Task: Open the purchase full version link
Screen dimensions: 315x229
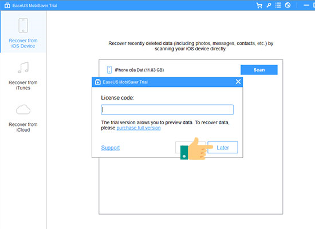Action: [139, 128]
